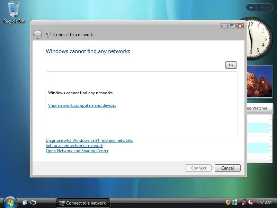Open the slideshow picture gadget
Screen dimensions: 277x208
259,82
